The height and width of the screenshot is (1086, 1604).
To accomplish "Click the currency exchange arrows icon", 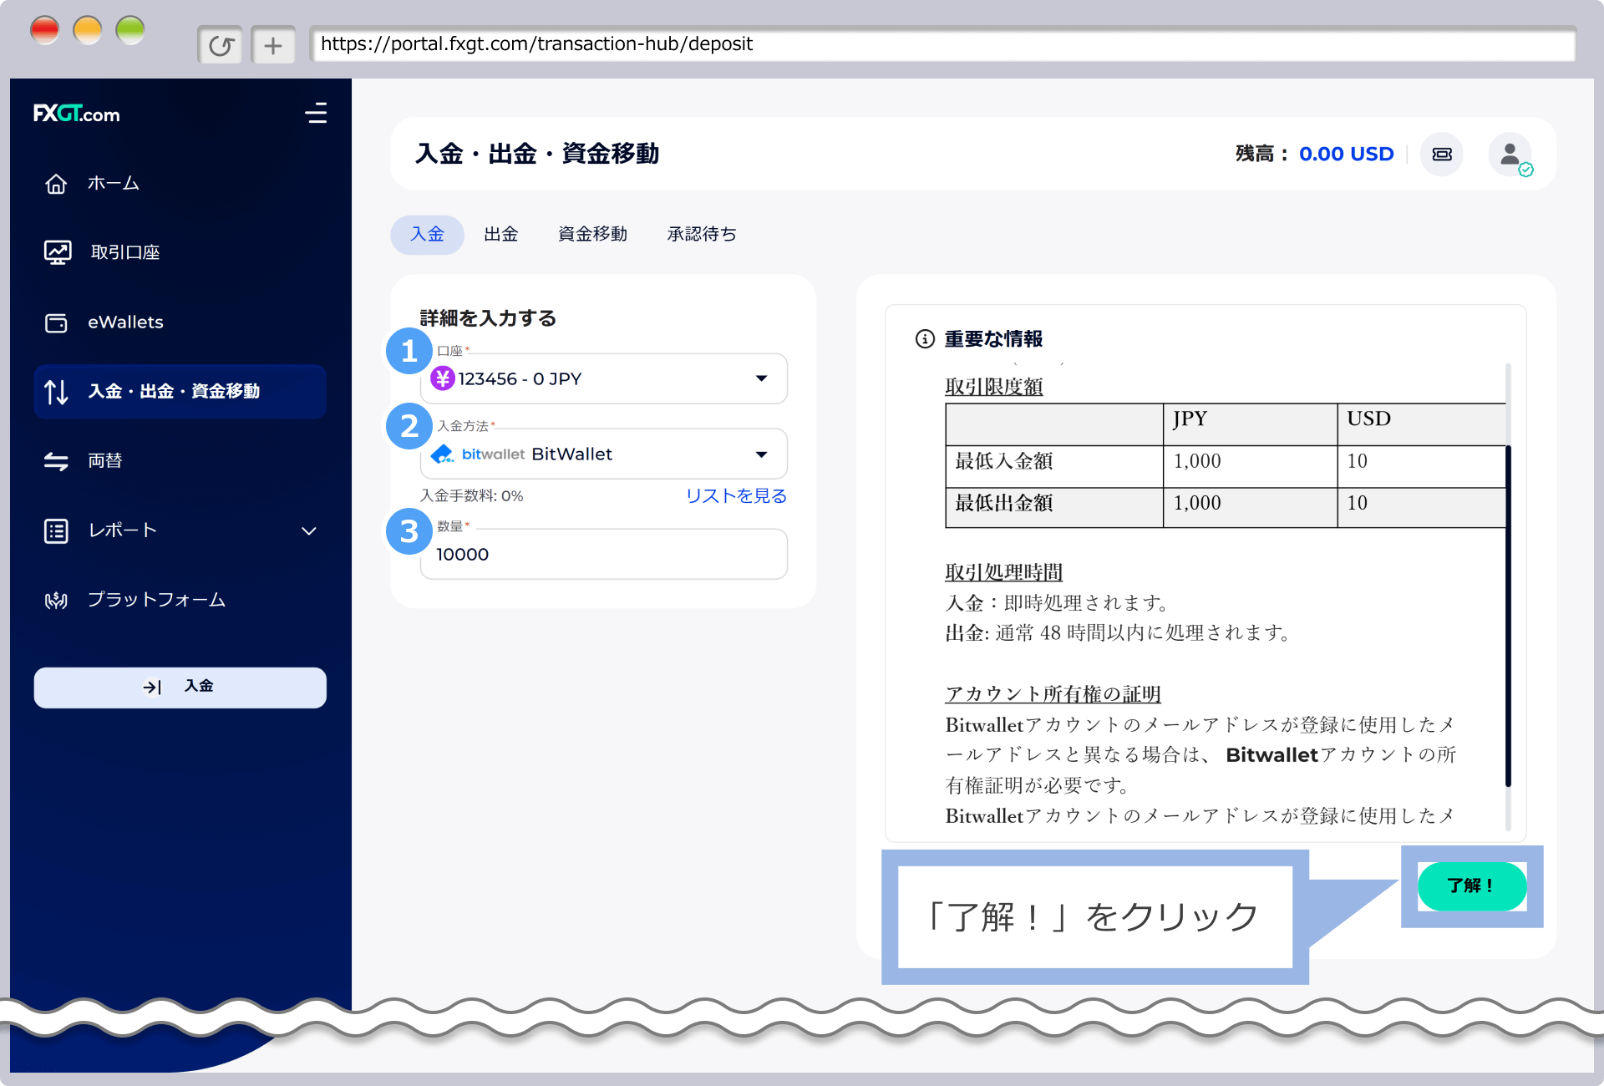I will click(56, 461).
